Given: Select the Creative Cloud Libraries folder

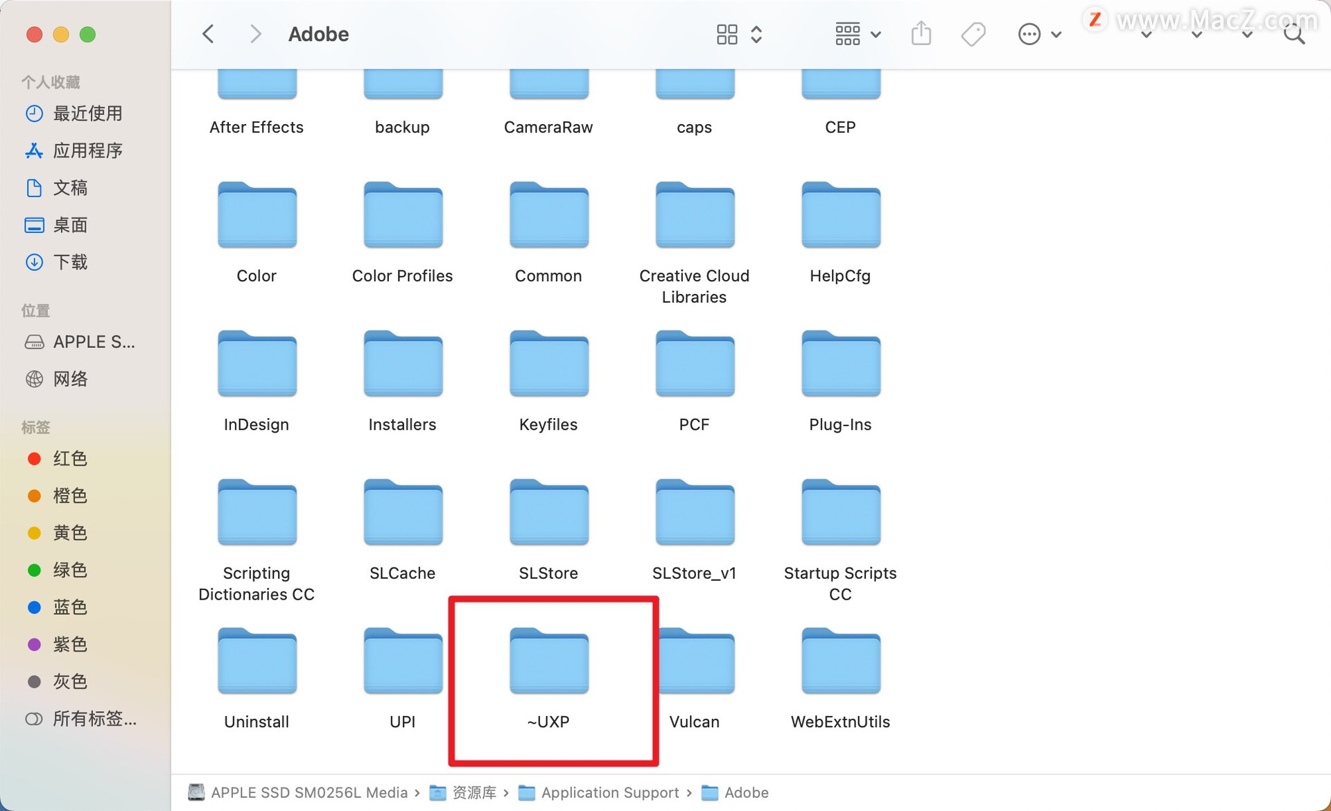Looking at the screenshot, I should (695, 243).
